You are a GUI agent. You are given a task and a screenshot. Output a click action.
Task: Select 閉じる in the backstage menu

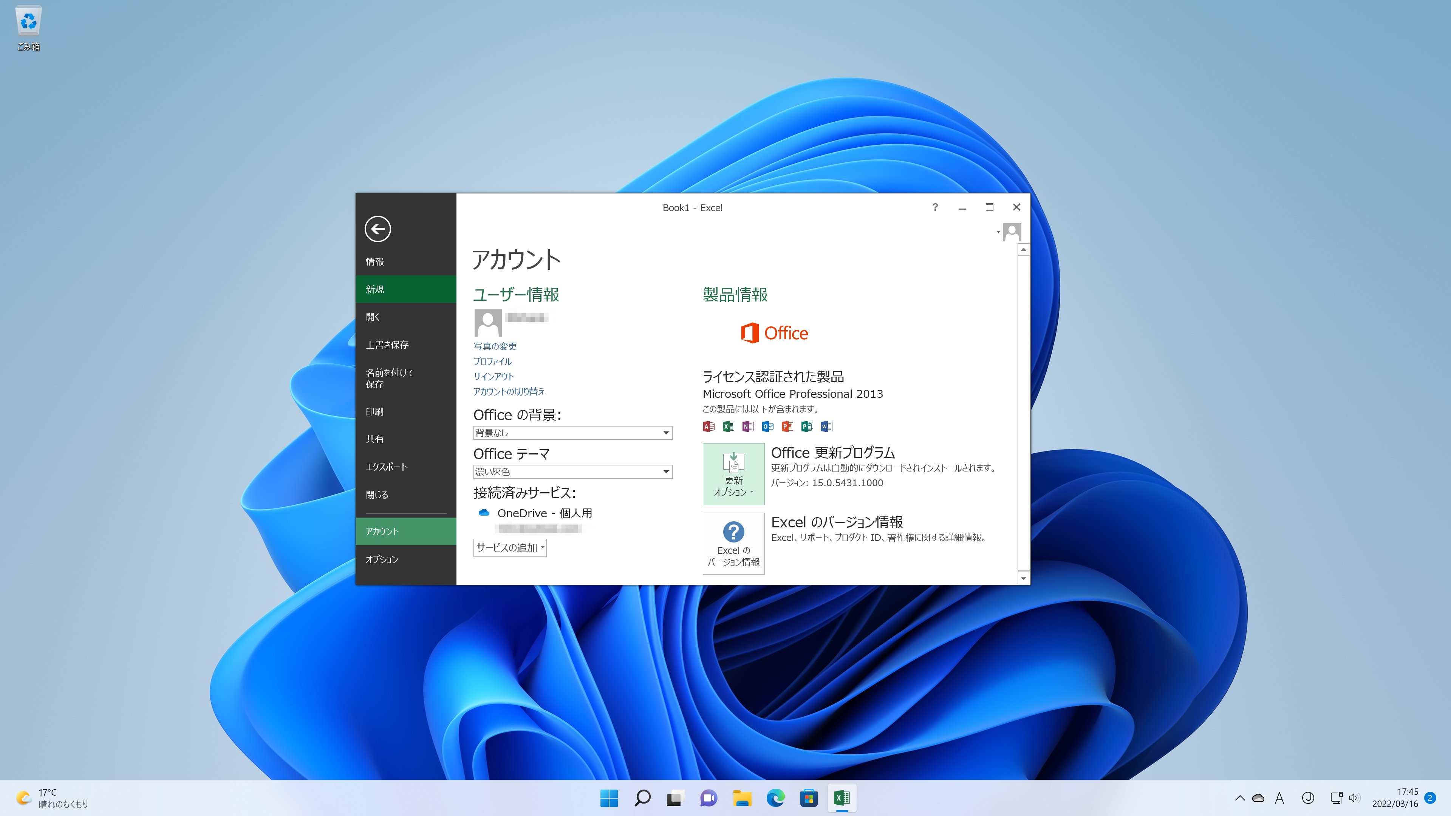(405, 495)
